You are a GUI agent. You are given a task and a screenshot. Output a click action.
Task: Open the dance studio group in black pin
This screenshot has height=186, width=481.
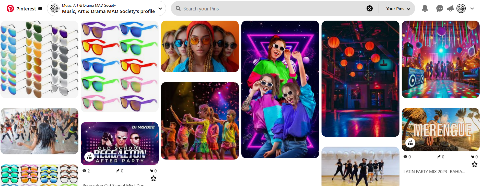click(x=360, y=166)
